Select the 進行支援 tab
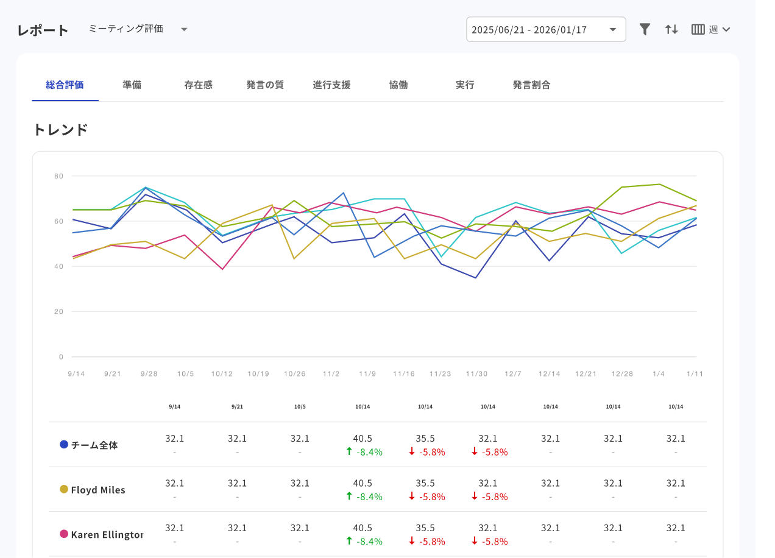 coord(331,85)
